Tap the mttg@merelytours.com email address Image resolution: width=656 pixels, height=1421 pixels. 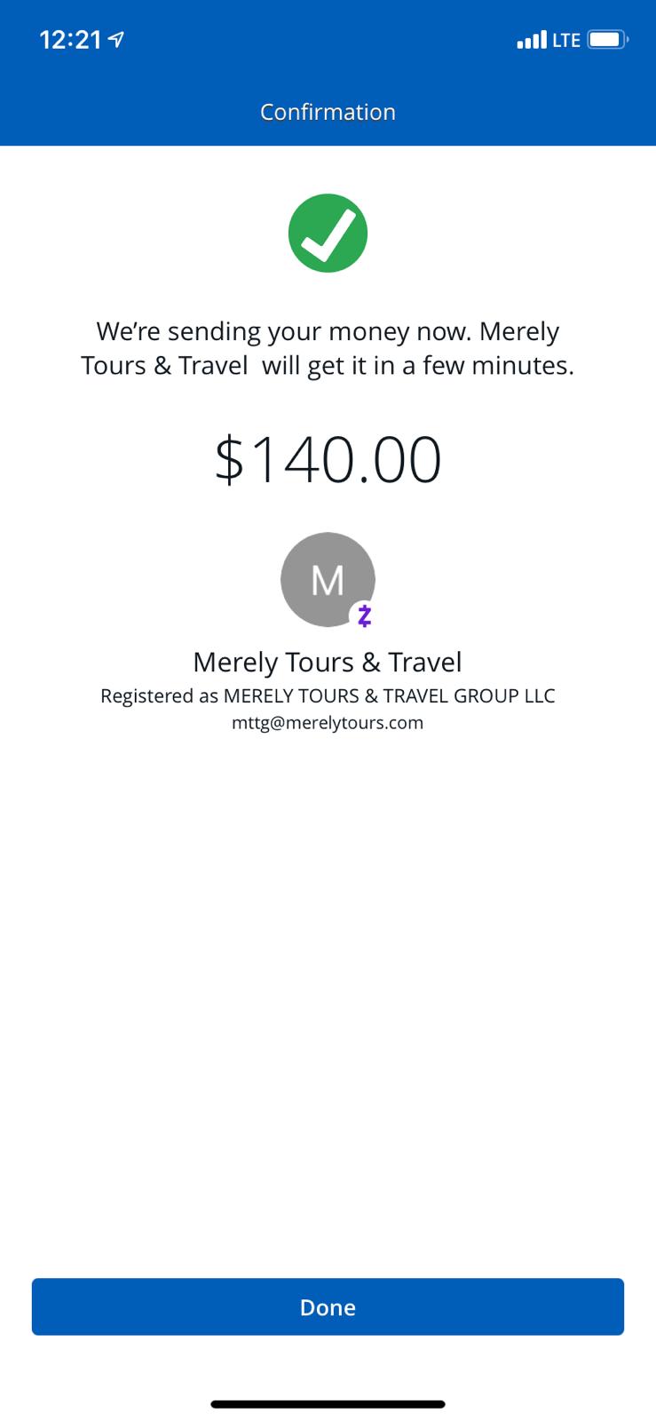point(328,722)
